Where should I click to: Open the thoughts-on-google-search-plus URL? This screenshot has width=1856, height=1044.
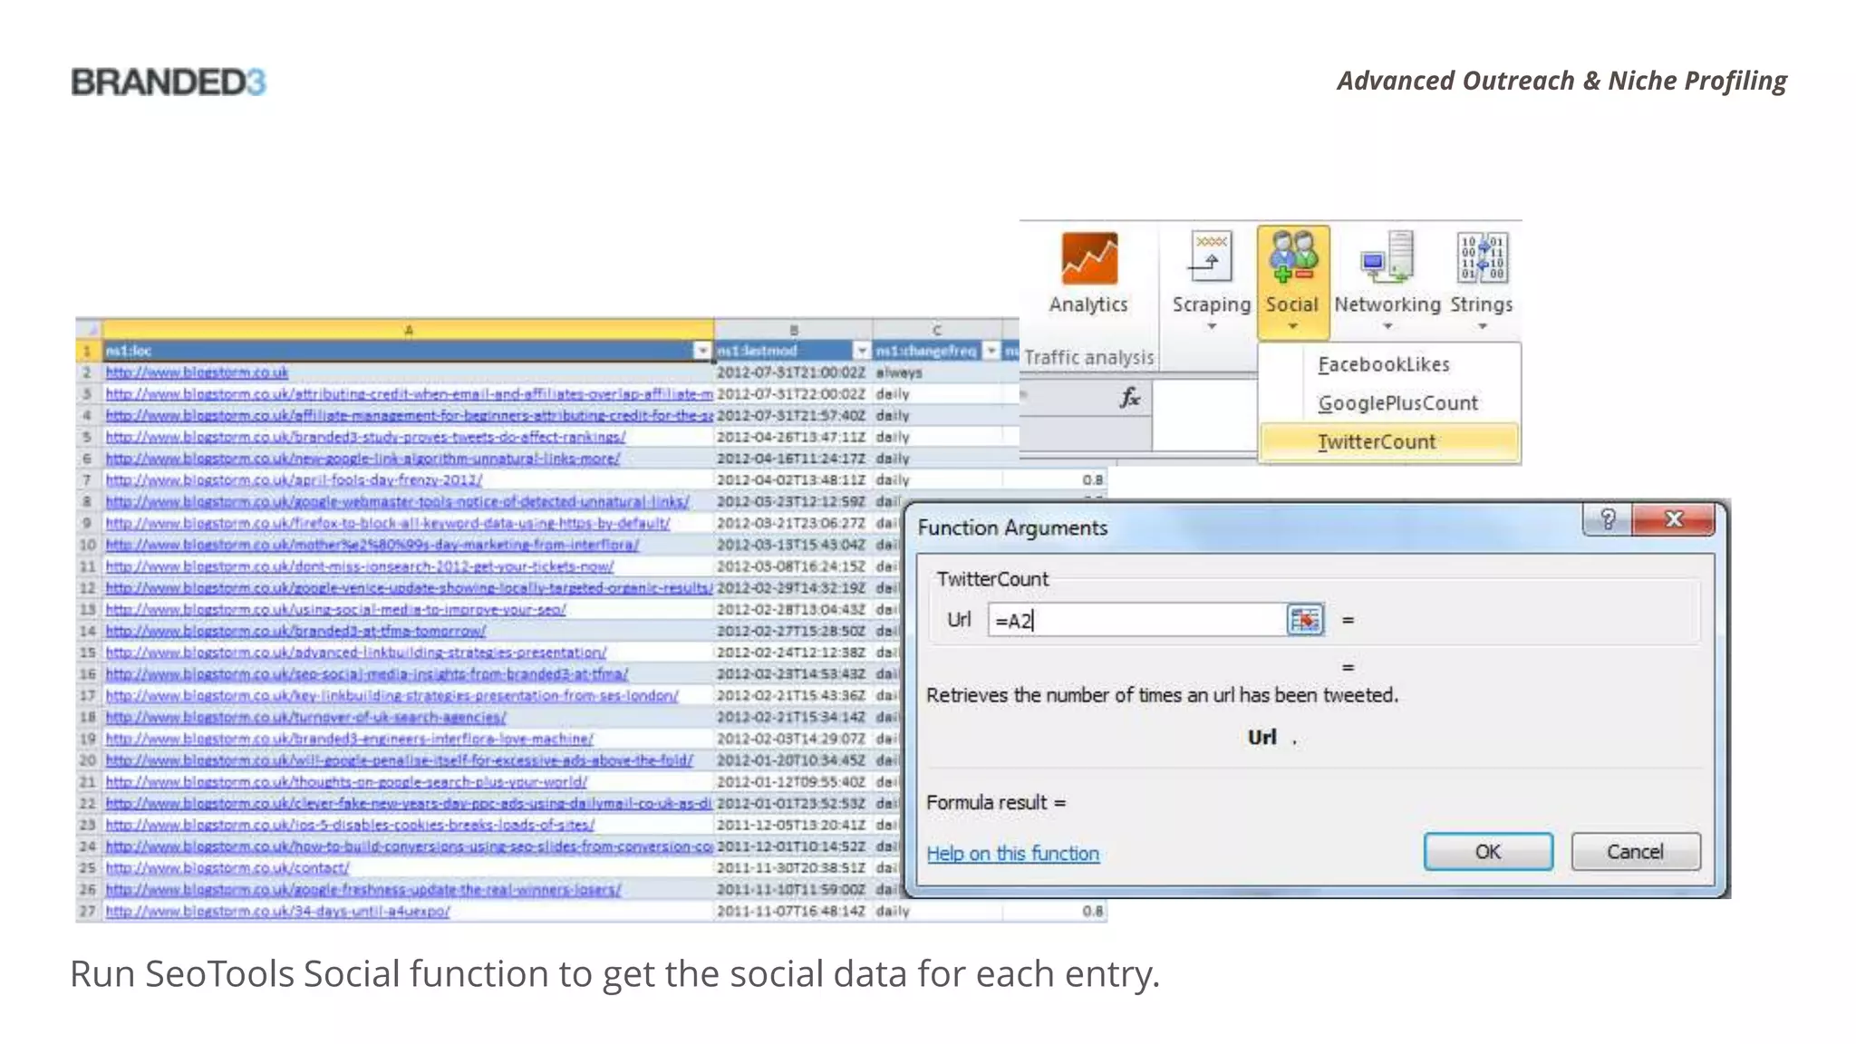(346, 781)
